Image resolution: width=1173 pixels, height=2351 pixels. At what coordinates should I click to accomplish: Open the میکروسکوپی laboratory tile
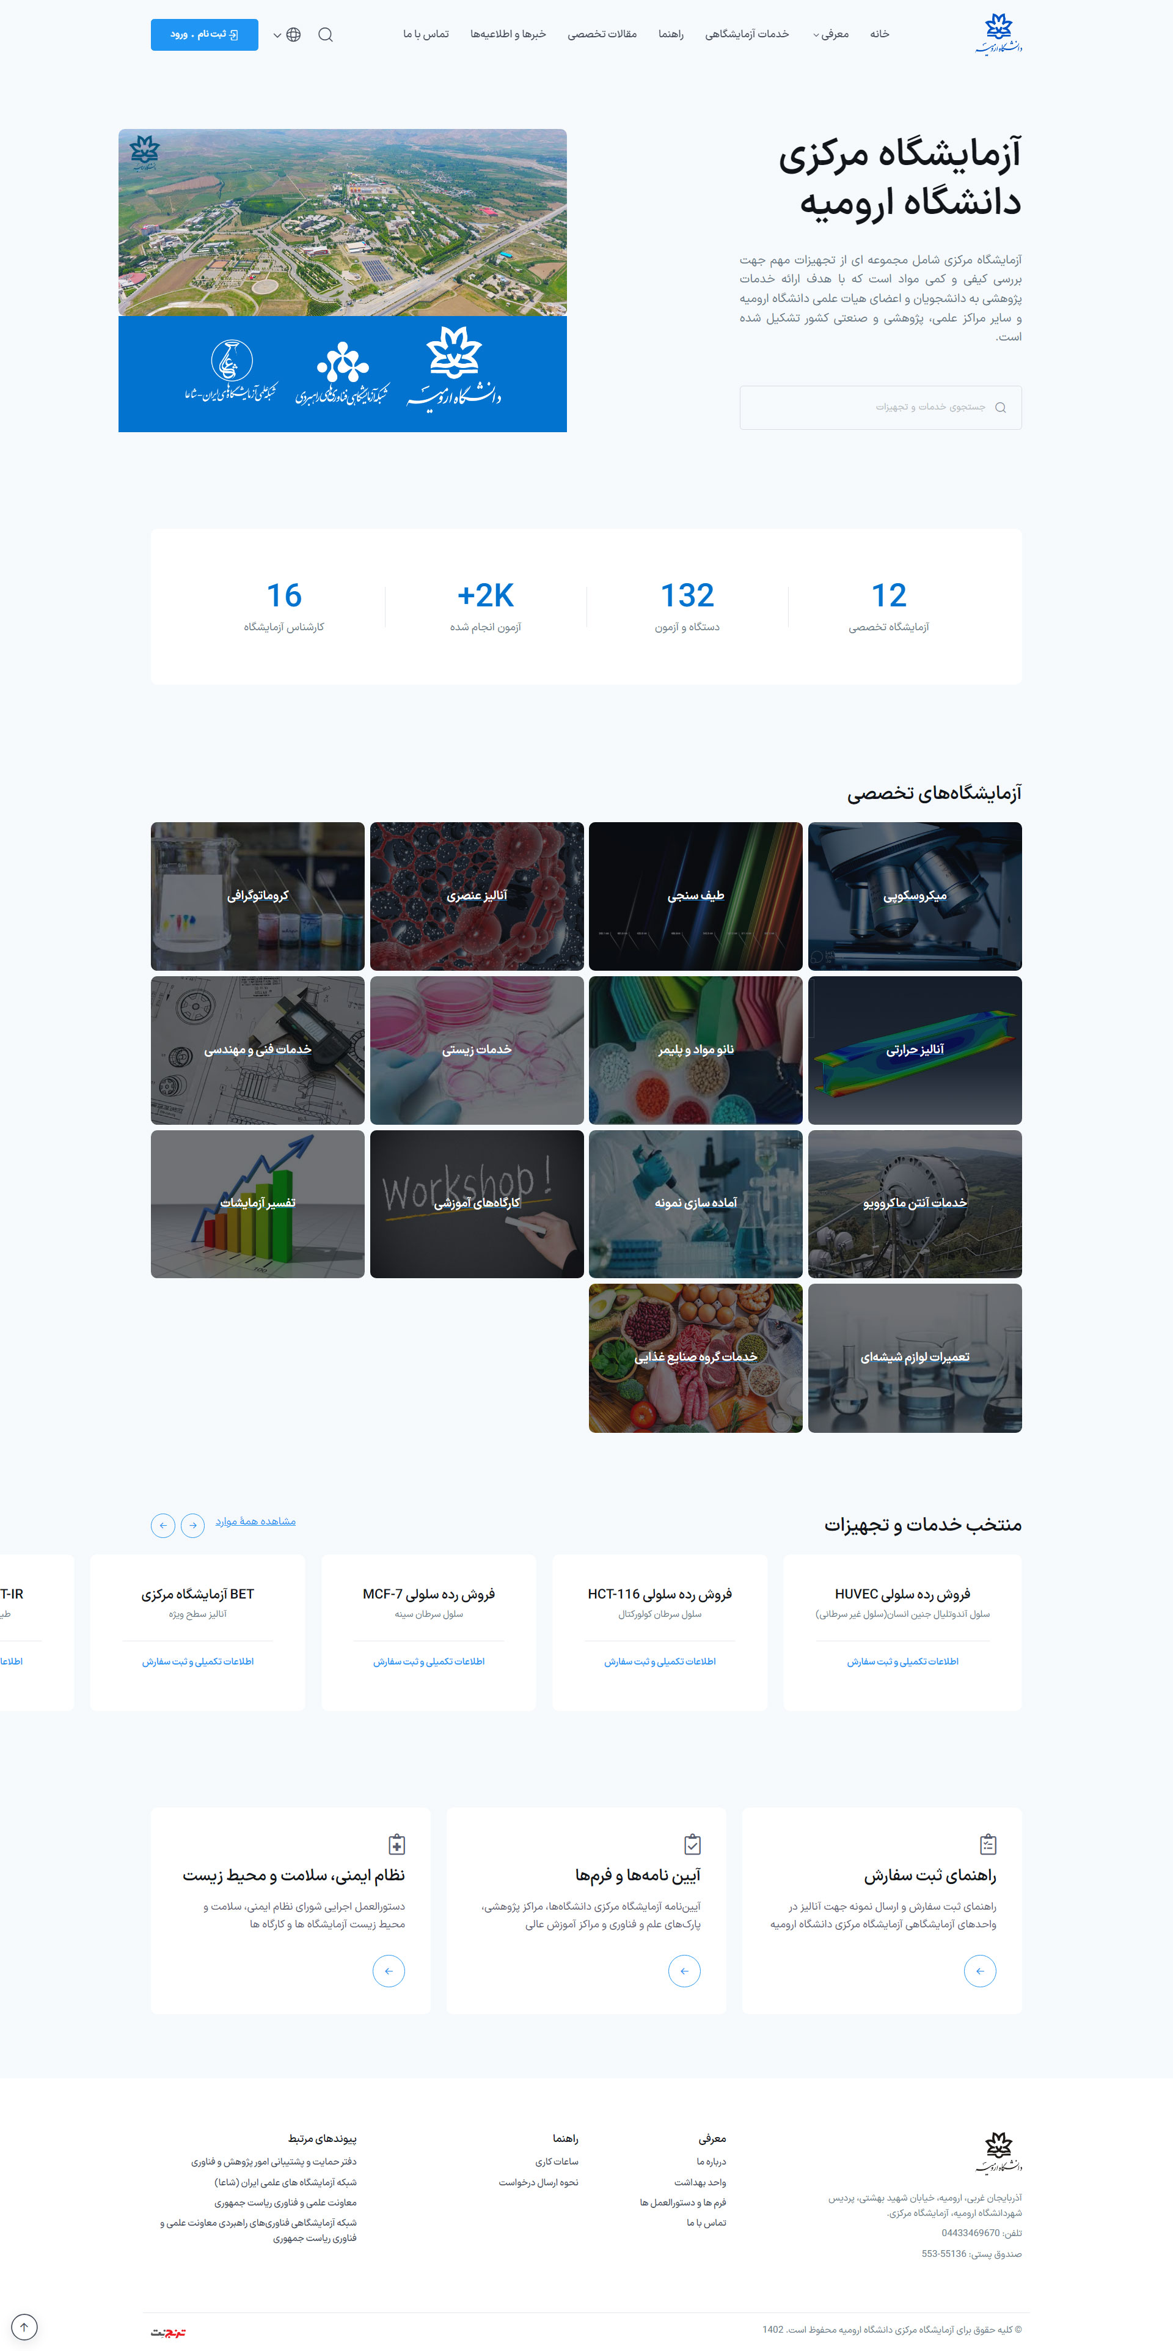914,896
